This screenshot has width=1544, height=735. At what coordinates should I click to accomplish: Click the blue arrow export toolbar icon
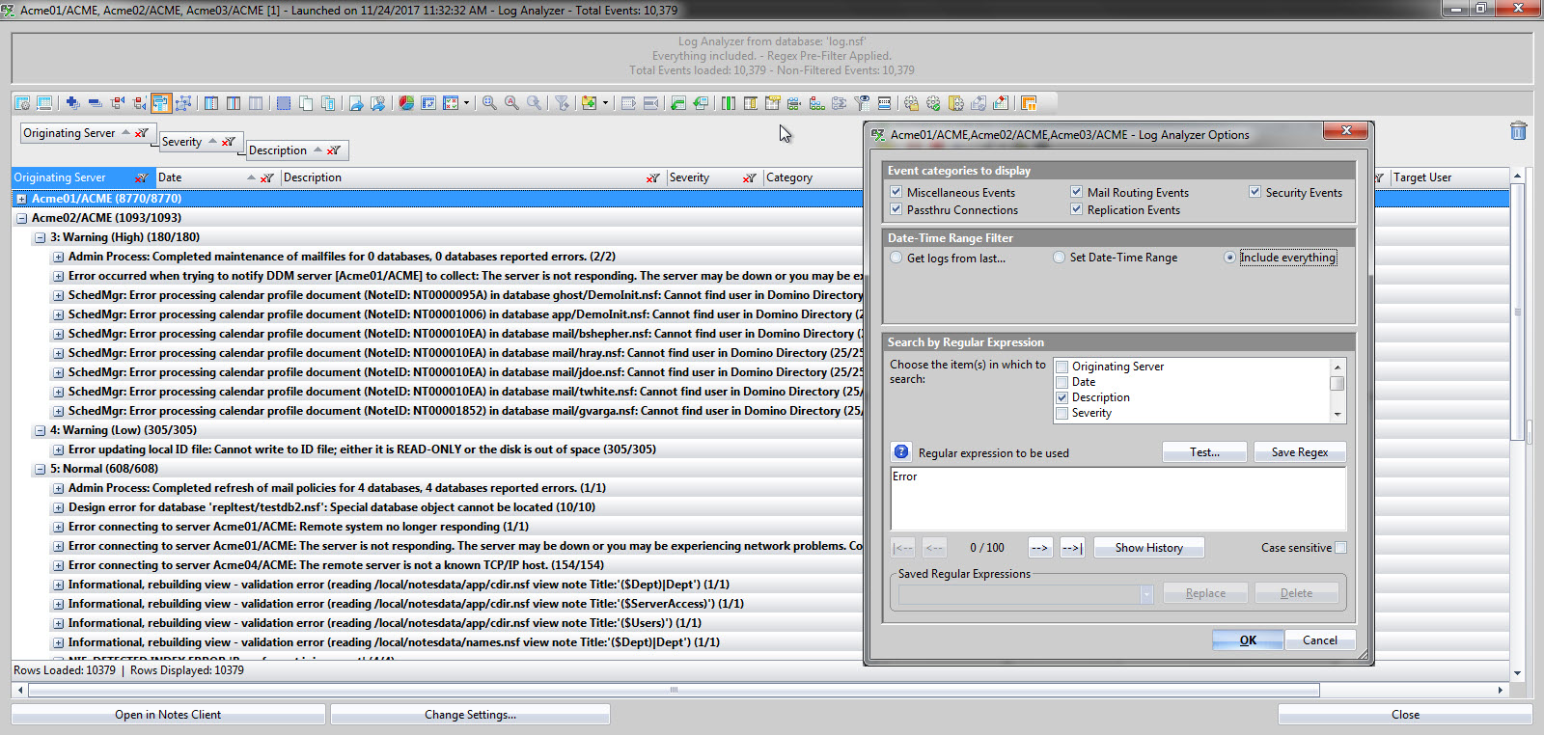point(356,103)
